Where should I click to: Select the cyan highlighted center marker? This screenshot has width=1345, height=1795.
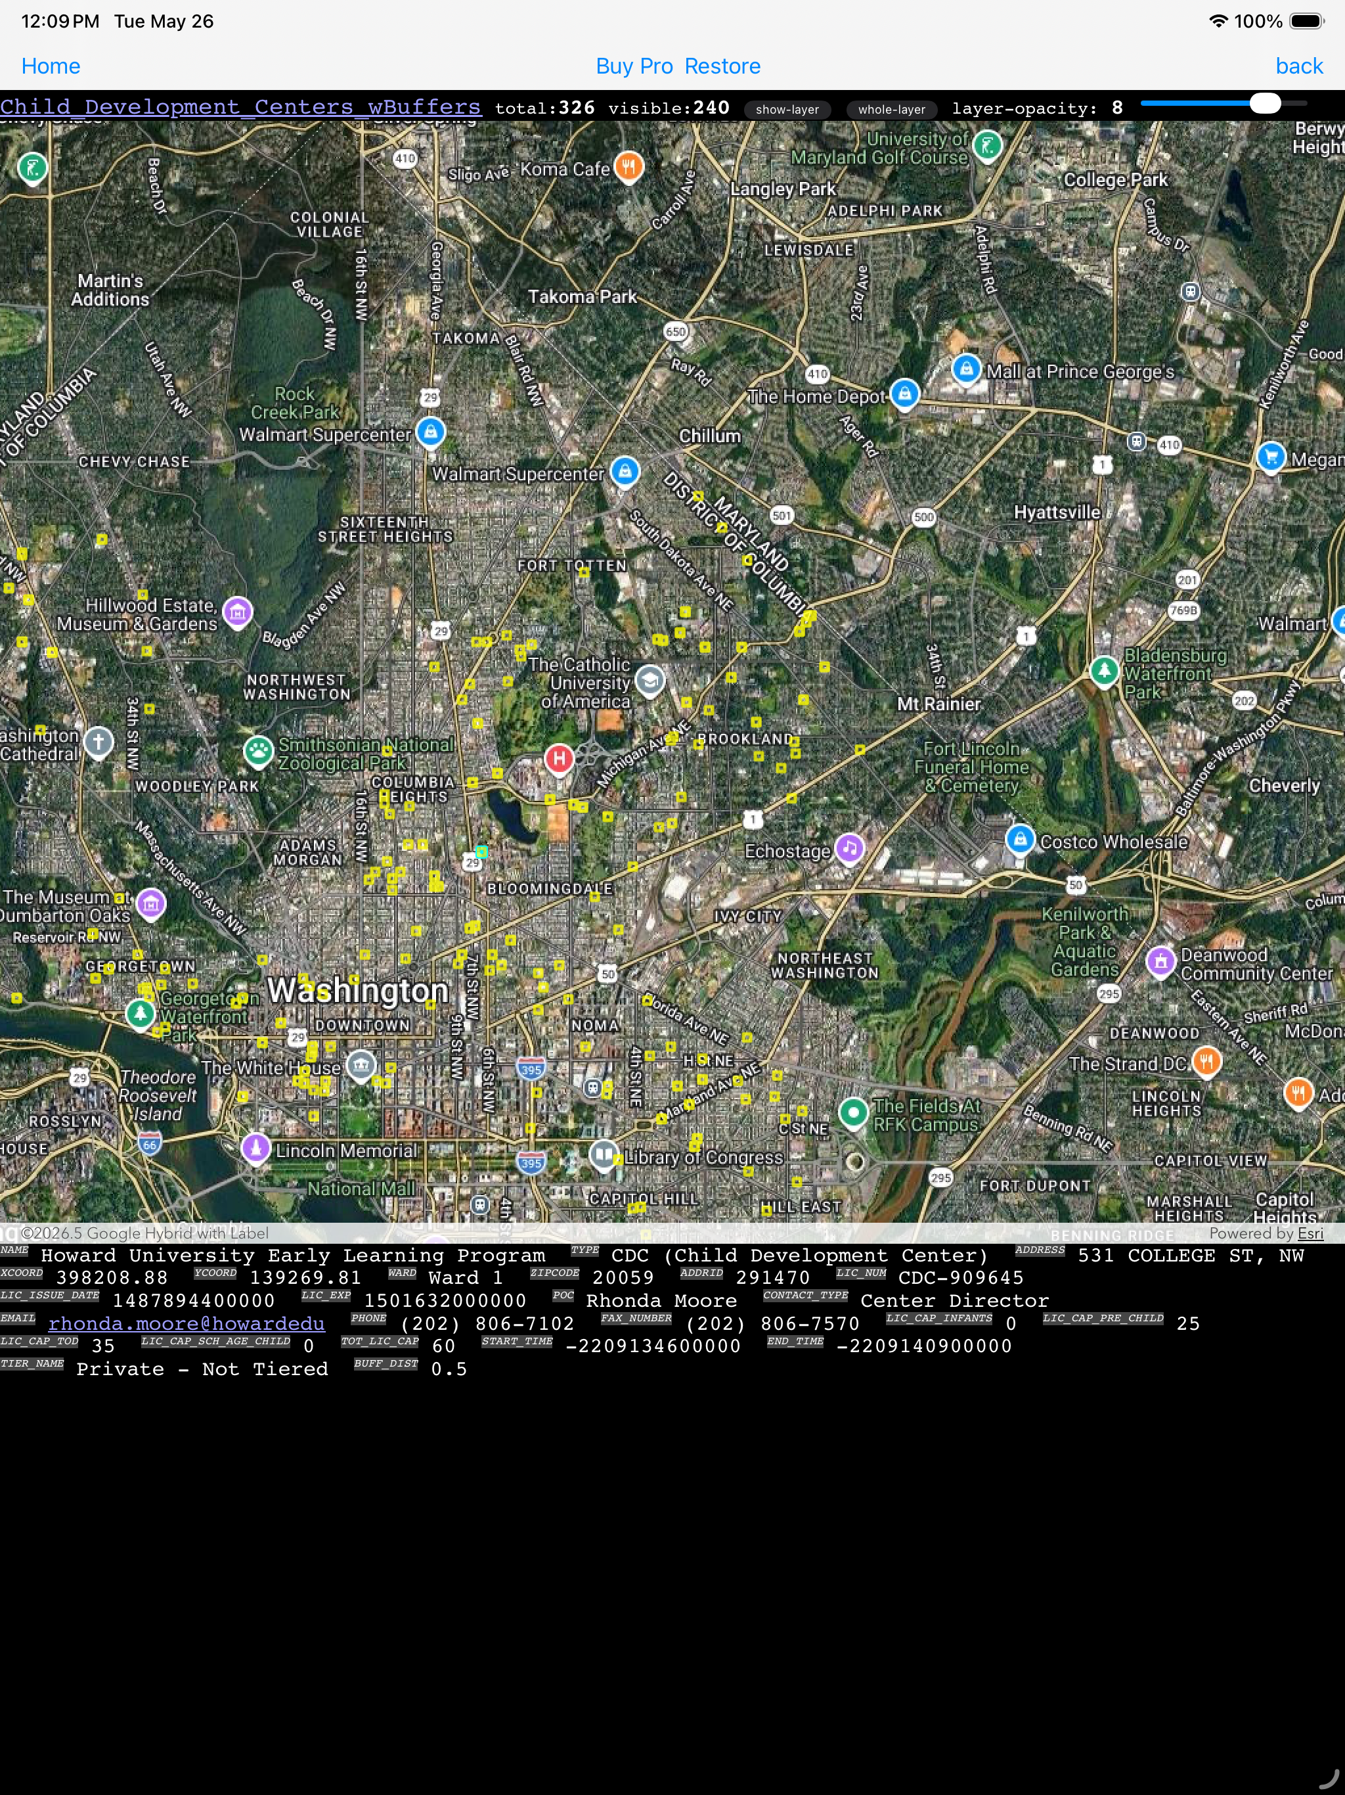tap(481, 852)
